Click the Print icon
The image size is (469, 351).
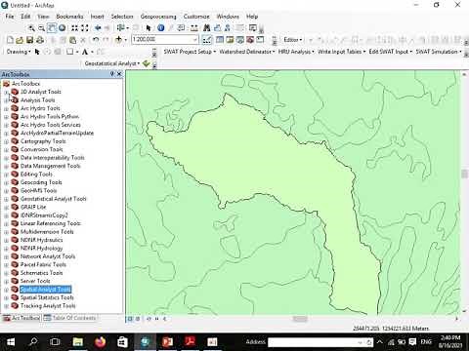coord(40,40)
